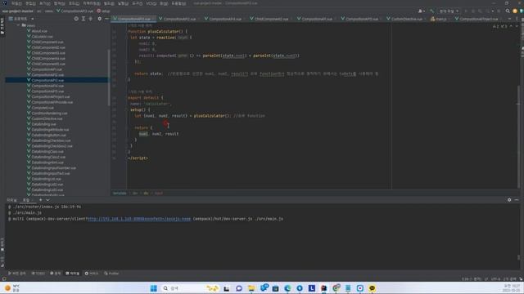Open File Explorer from the taskbar
Viewport: 524px width, 294px height.
(251, 288)
